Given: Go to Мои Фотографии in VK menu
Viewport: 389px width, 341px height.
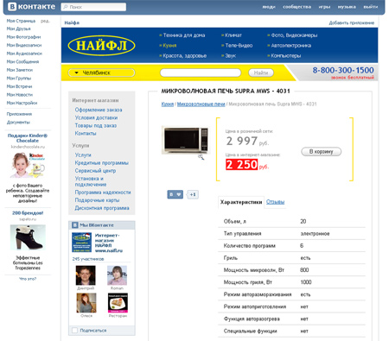Looking at the screenshot, I should [23, 37].
